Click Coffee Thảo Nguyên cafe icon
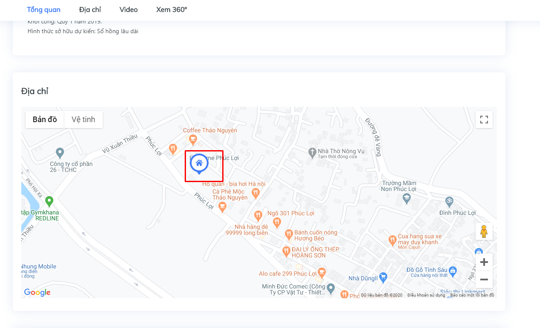This screenshot has height=328, width=540. (x=193, y=139)
